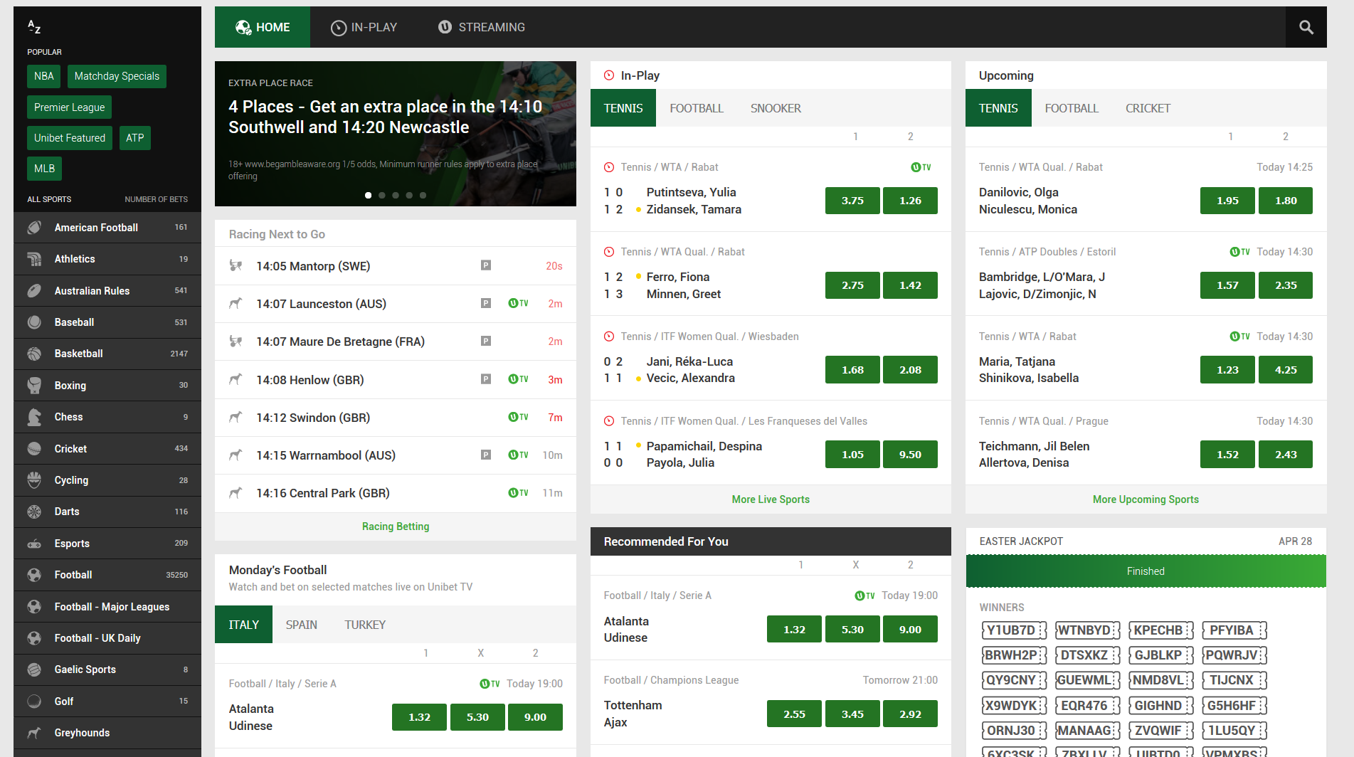Switch In-Play panel to Football tab
Viewport: 1354px width, 757px height.
[x=697, y=108]
